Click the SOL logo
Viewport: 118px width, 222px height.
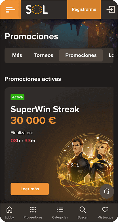pos(37,9)
